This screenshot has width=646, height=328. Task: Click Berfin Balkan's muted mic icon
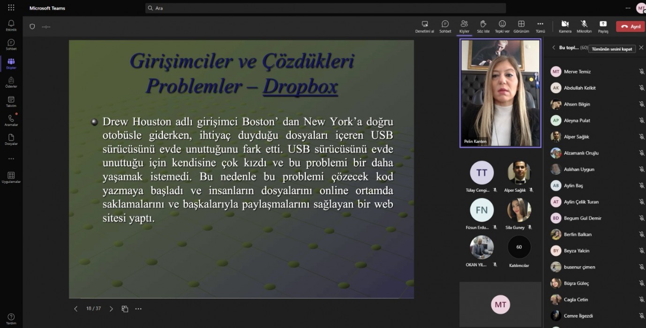pos(641,234)
